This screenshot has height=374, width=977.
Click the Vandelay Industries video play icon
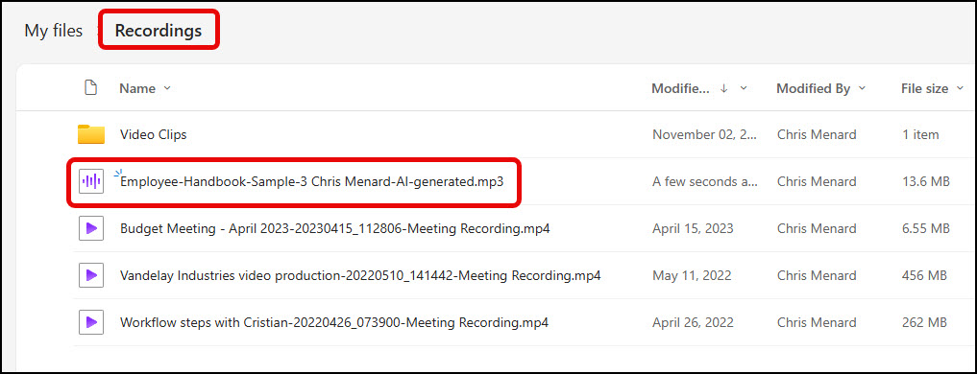(91, 275)
